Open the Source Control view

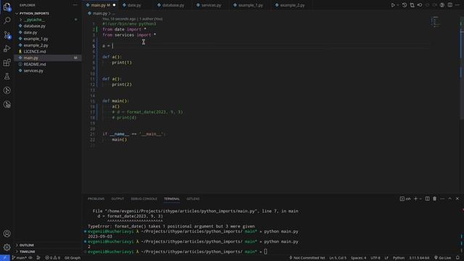click(7, 35)
